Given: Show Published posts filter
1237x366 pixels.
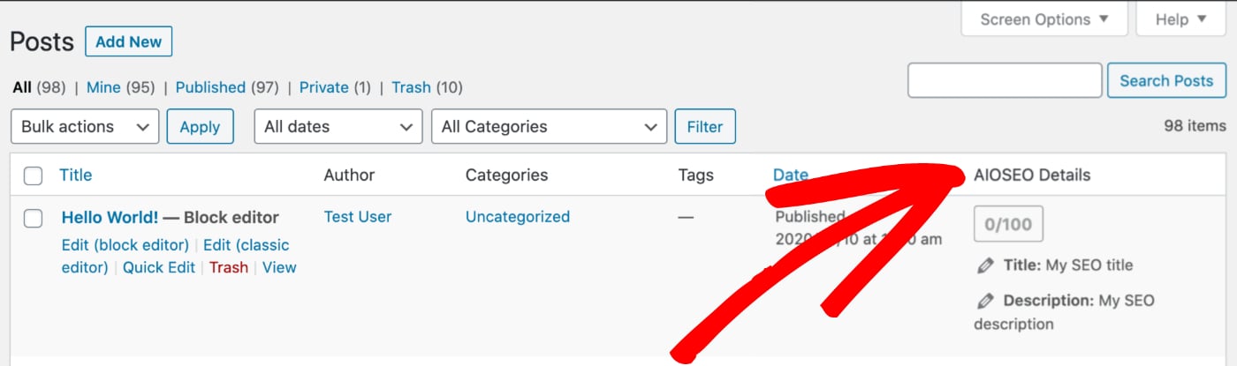Looking at the screenshot, I should click(210, 87).
